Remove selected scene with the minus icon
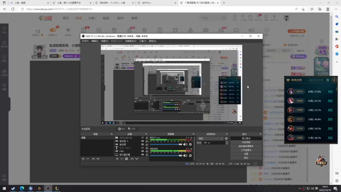 88,159
